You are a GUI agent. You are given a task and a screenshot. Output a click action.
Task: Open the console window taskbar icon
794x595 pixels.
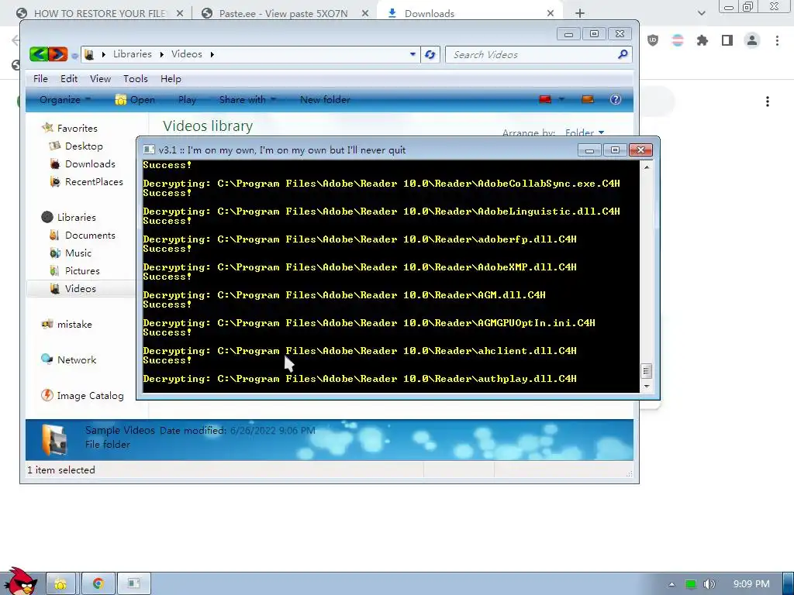[x=134, y=583]
